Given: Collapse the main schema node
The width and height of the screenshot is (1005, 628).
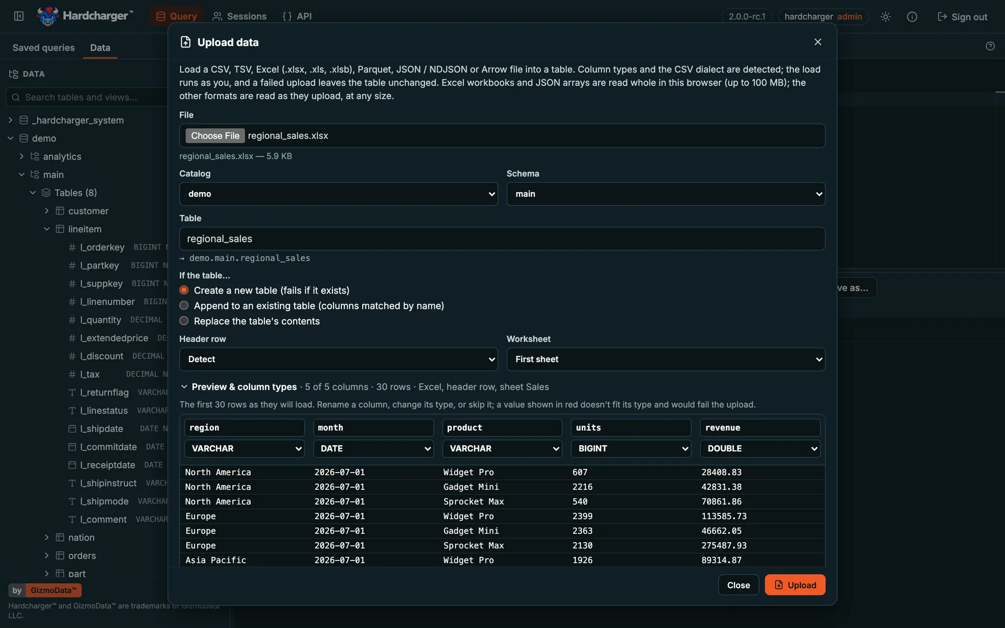Looking at the screenshot, I should 21,175.
